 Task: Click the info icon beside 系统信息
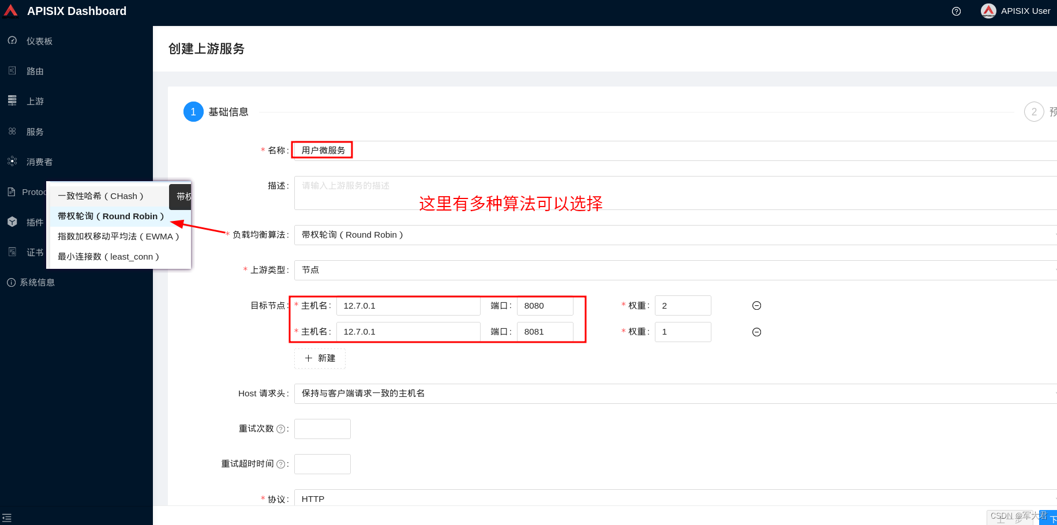[11, 282]
